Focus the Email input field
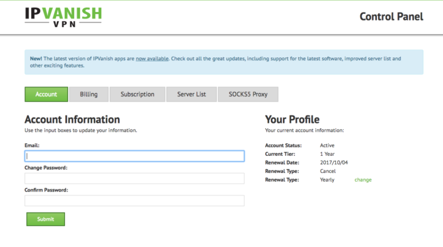Screen dimensions: 443x247 pos(134,156)
